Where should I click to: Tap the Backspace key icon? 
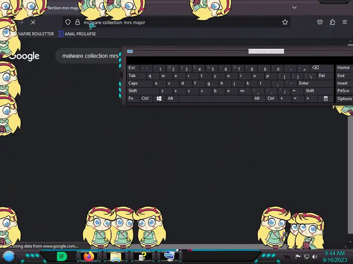click(x=322, y=68)
